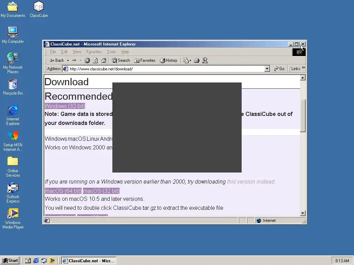Maximize the Internet Explorer window
The height and width of the screenshot is (265, 354).
tap(297, 44)
